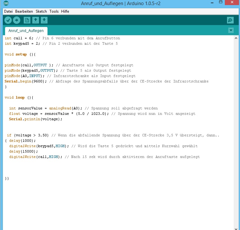
Task: Select the Anruf_und_Auflegen tab
Action: tap(26, 31)
